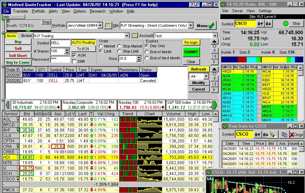
Task: Click Modify order button
Action: pyautogui.click(x=199, y=83)
